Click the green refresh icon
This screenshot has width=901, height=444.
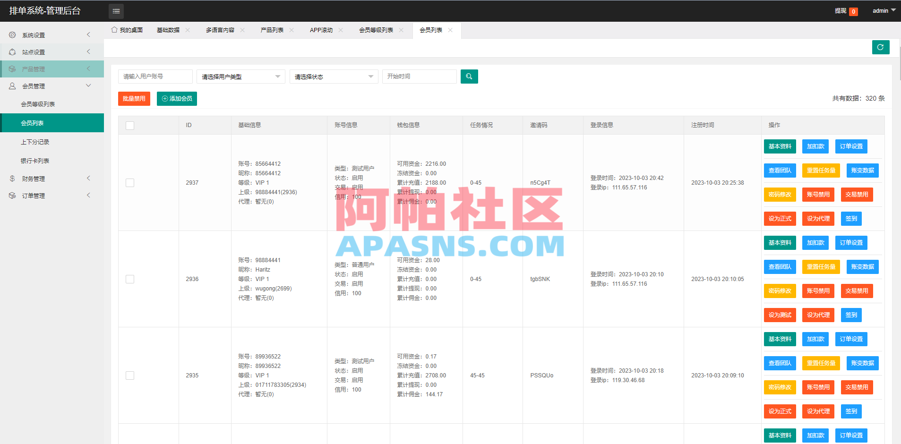click(881, 47)
